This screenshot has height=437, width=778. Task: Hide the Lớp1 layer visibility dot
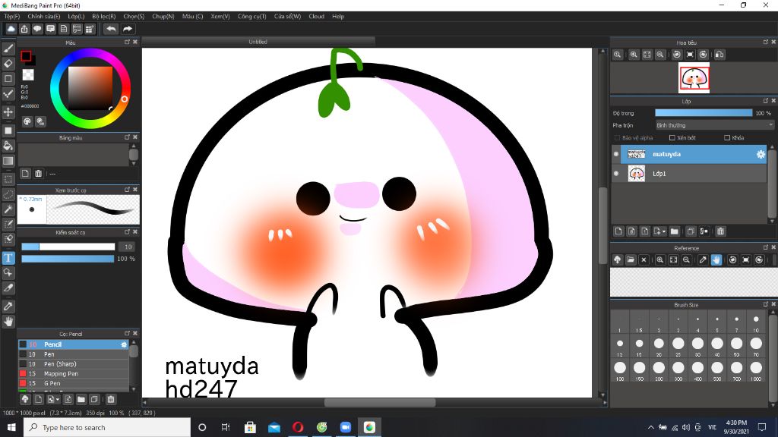coord(616,174)
